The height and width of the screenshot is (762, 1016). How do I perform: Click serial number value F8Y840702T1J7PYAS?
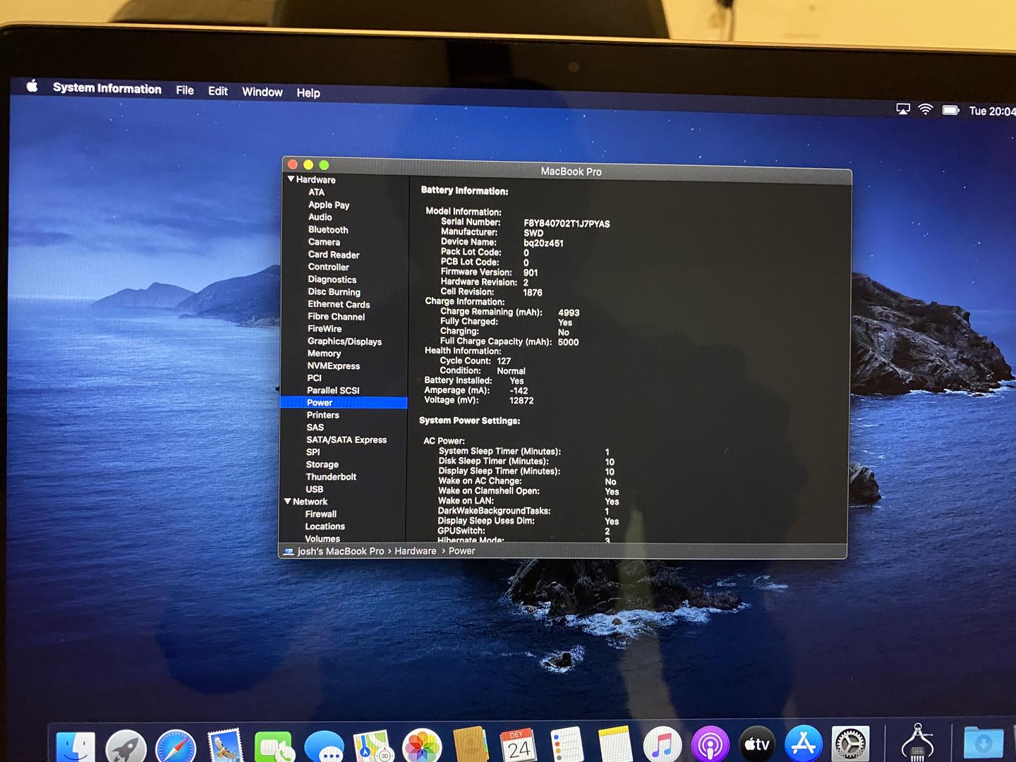click(x=567, y=224)
